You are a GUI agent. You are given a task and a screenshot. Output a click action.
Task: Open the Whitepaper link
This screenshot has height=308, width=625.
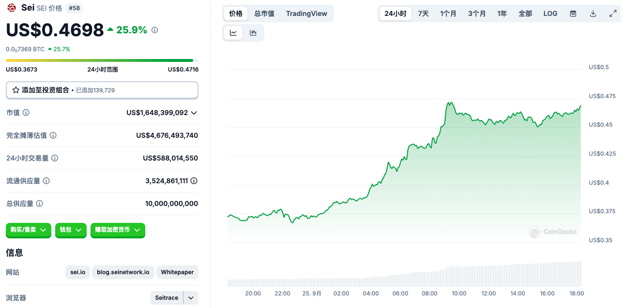pos(177,272)
